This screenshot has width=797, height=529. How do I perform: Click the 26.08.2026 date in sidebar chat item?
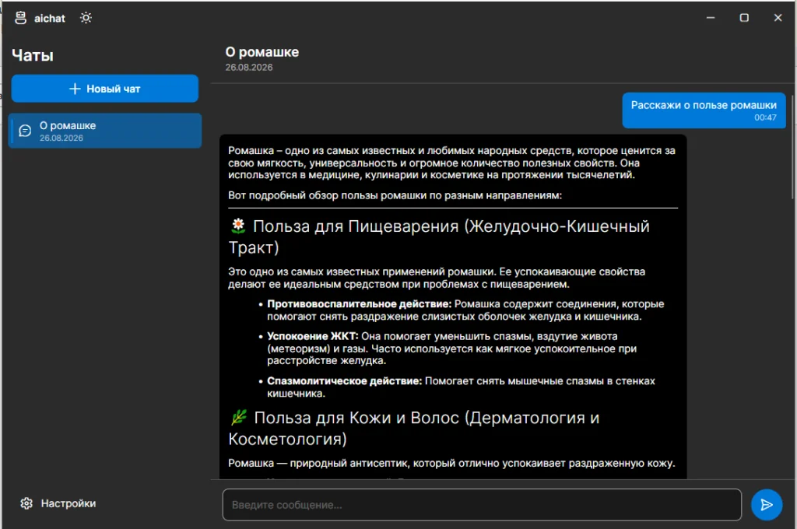[61, 138]
